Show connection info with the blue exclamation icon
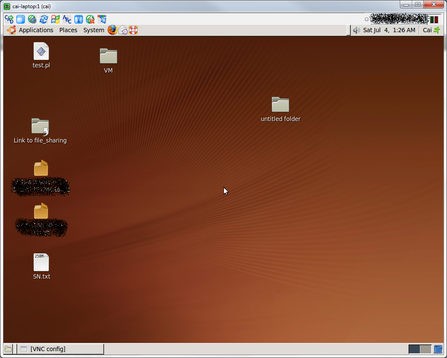 [79, 19]
